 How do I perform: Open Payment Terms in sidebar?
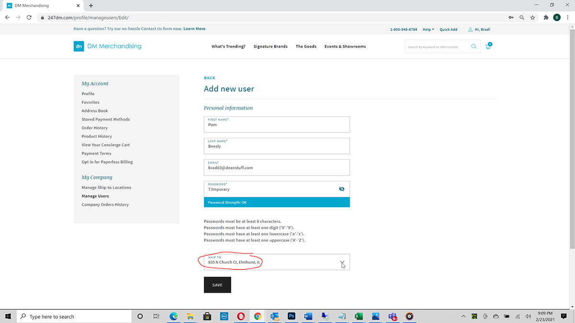[x=96, y=154]
